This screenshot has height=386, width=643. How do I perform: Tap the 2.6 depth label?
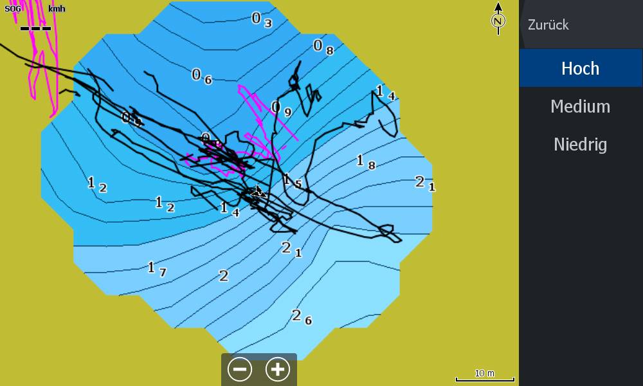(302, 317)
